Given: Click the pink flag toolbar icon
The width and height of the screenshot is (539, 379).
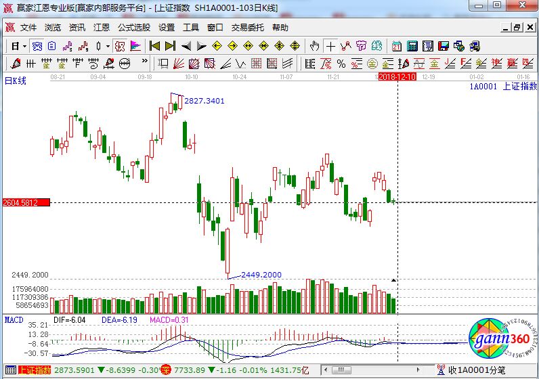Looking at the screenshot, I should pos(135,46).
